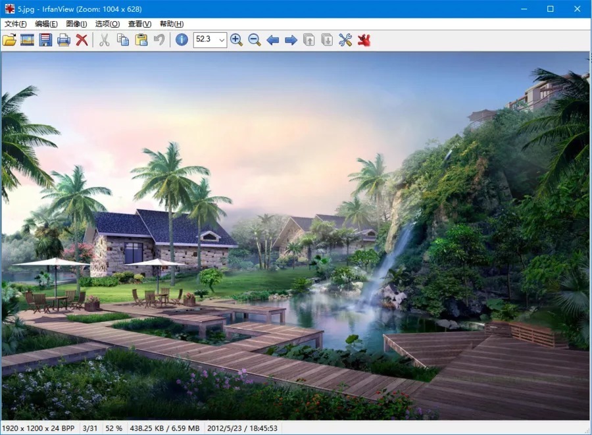Click the displayed landscape image

(x=296, y=237)
